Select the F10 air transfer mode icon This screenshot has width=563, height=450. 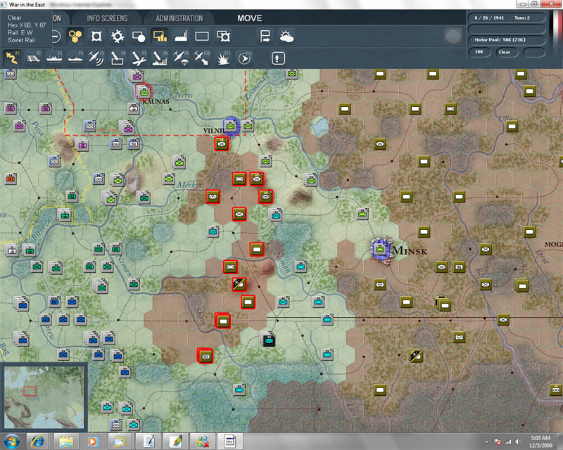point(201,58)
